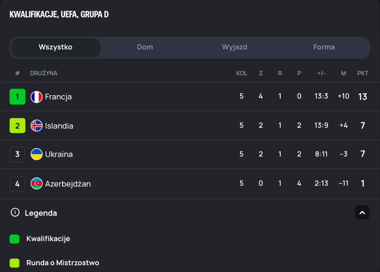Click the PKT column header
Screen dimensions: 380x272
coord(363,73)
